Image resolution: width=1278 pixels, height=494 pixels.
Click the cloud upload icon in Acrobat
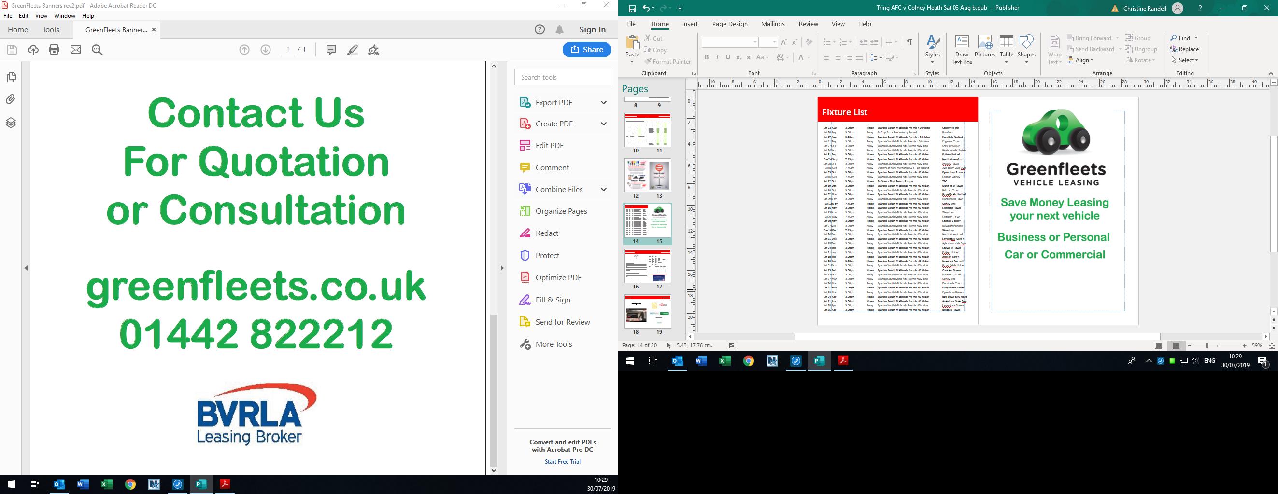(x=33, y=50)
